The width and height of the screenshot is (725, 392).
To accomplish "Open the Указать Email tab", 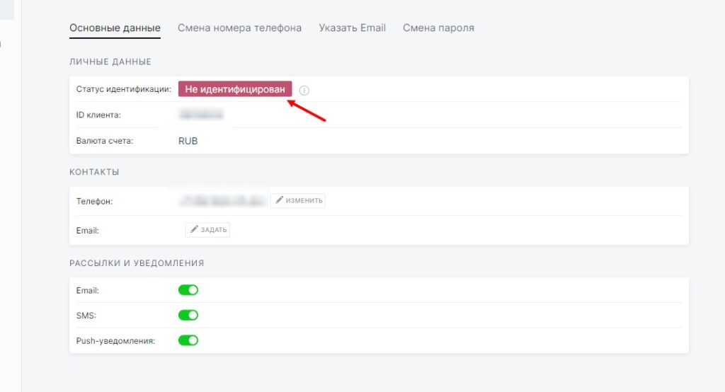I will click(x=352, y=28).
